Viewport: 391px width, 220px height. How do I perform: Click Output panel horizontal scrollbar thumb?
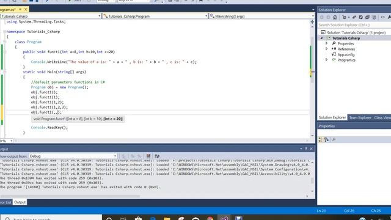tap(70, 196)
